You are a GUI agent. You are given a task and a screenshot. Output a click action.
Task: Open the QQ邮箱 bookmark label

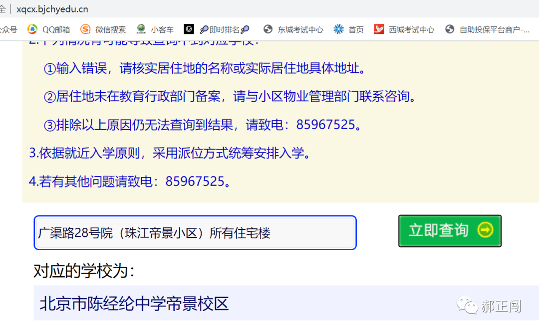coord(56,30)
